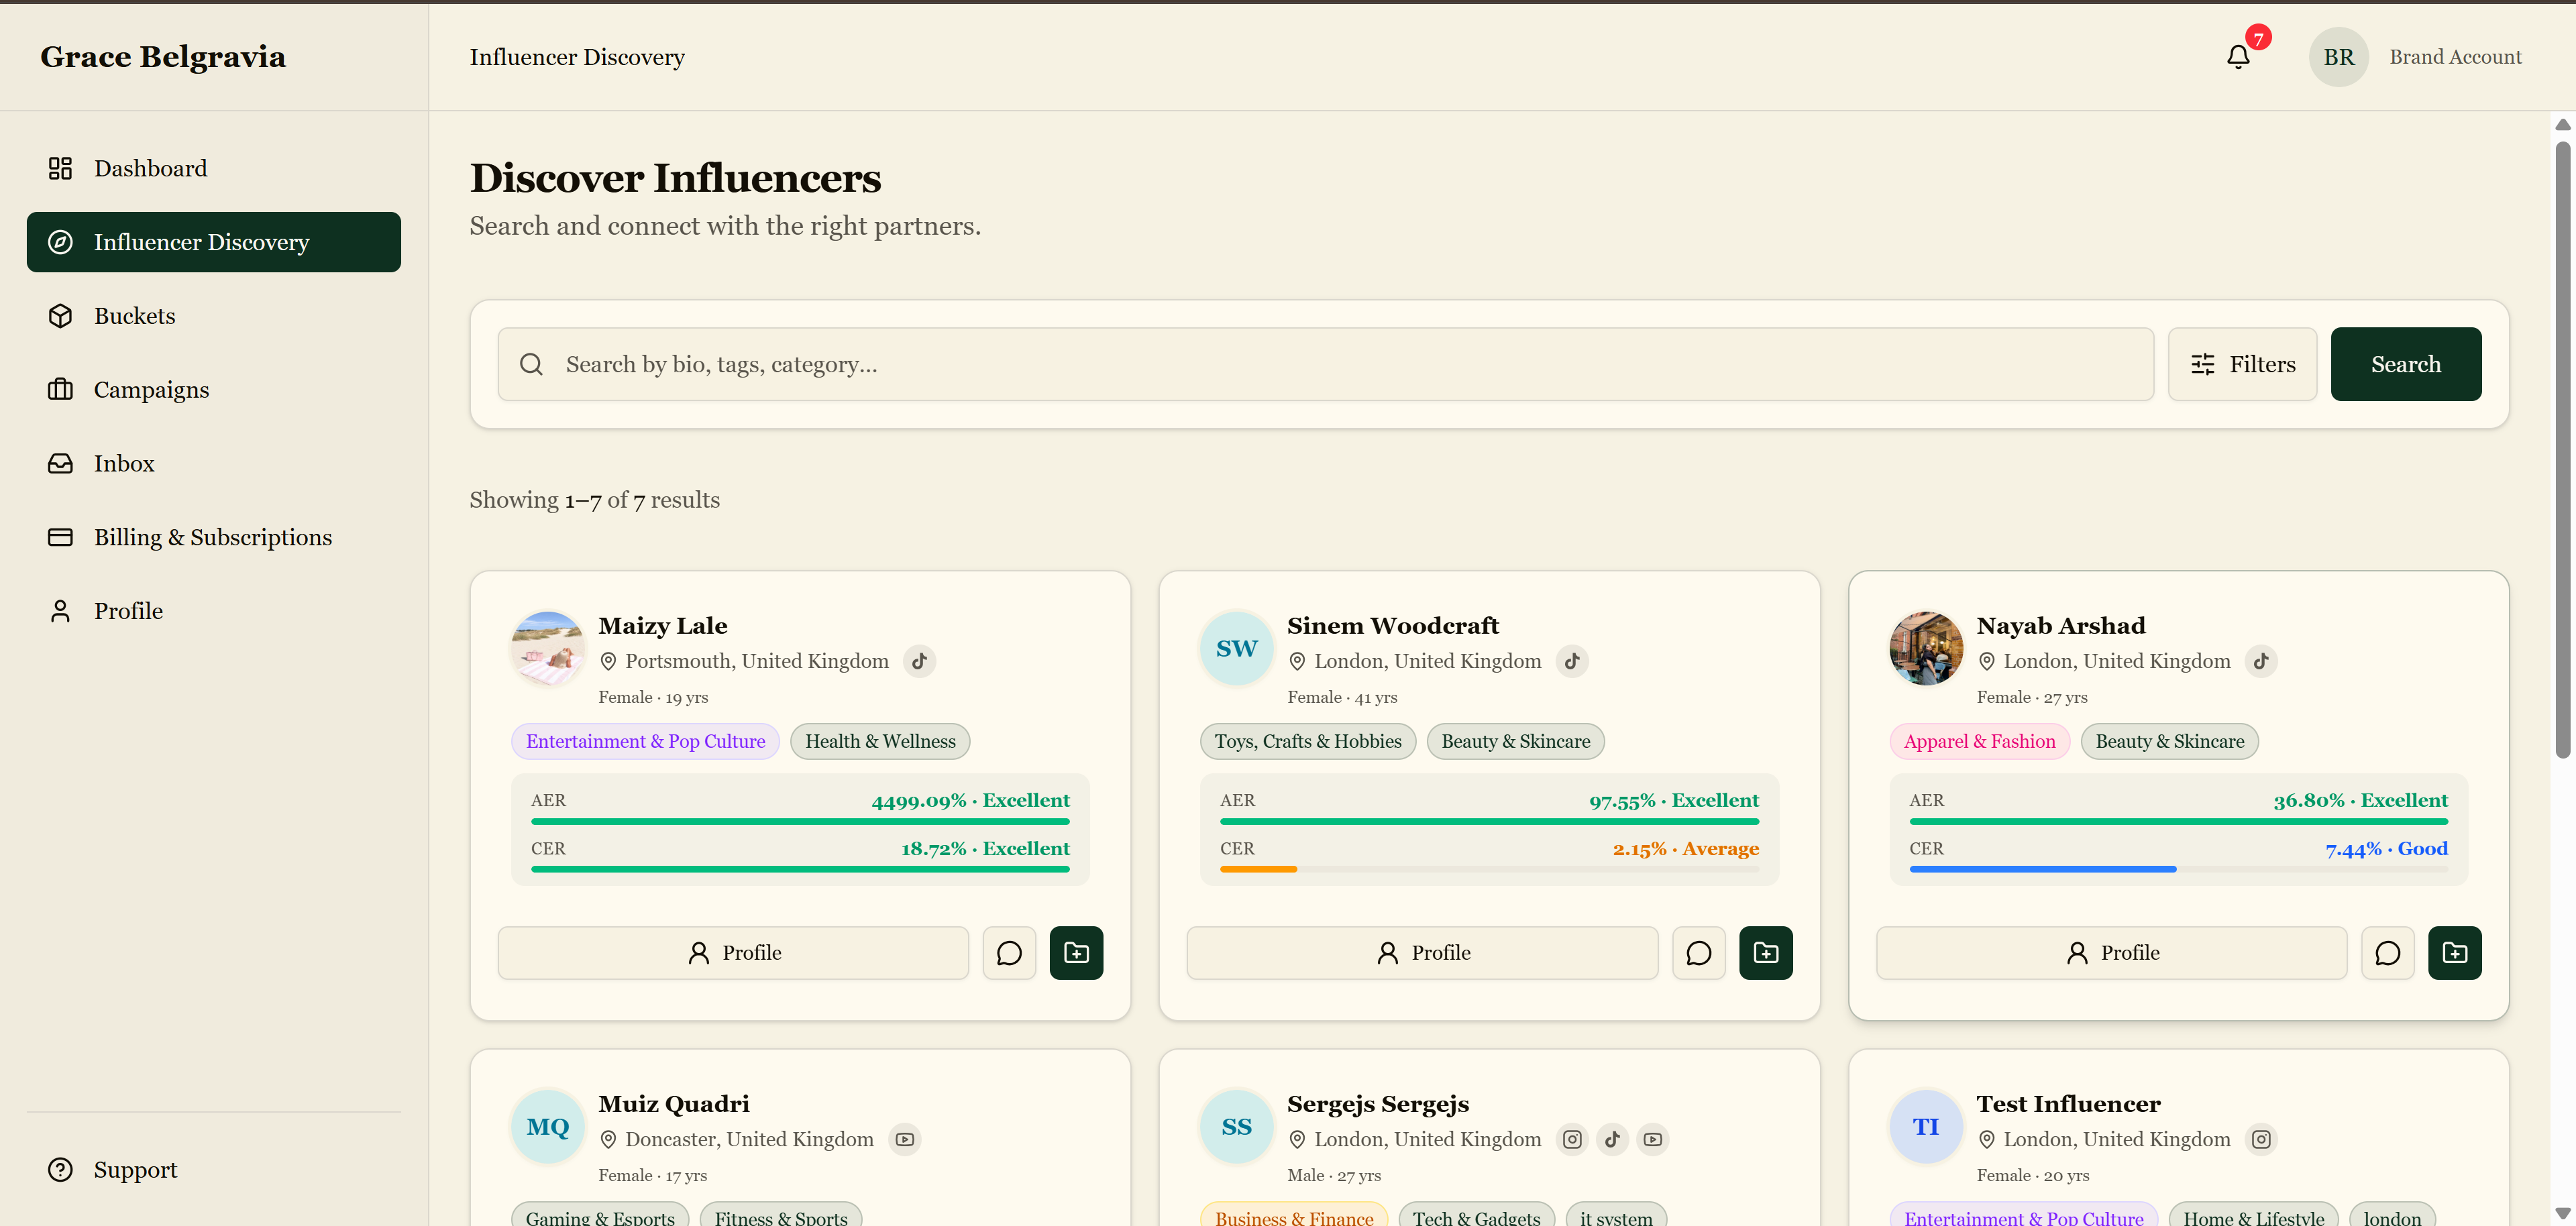Image resolution: width=2576 pixels, height=1226 pixels.
Task: Click Beauty & Skincare tag on Sinem's card
Action: (x=1515, y=741)
